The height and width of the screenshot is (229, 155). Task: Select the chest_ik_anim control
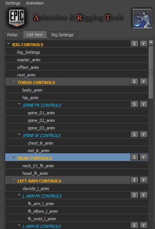(x=77, y=143)
